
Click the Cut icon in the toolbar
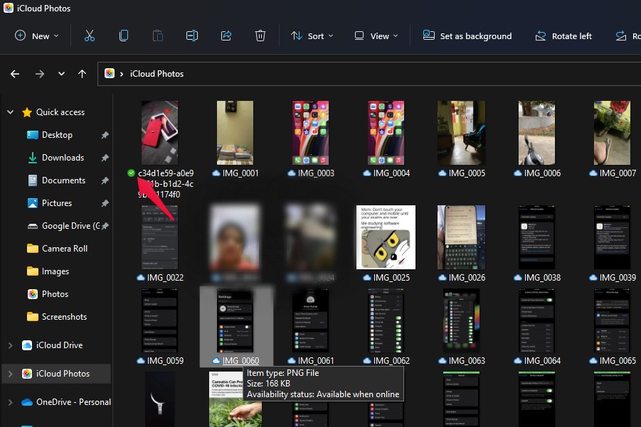tap(89, 36)
